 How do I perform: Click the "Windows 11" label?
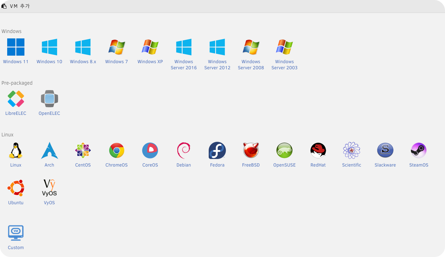click(x=16, y=62)
